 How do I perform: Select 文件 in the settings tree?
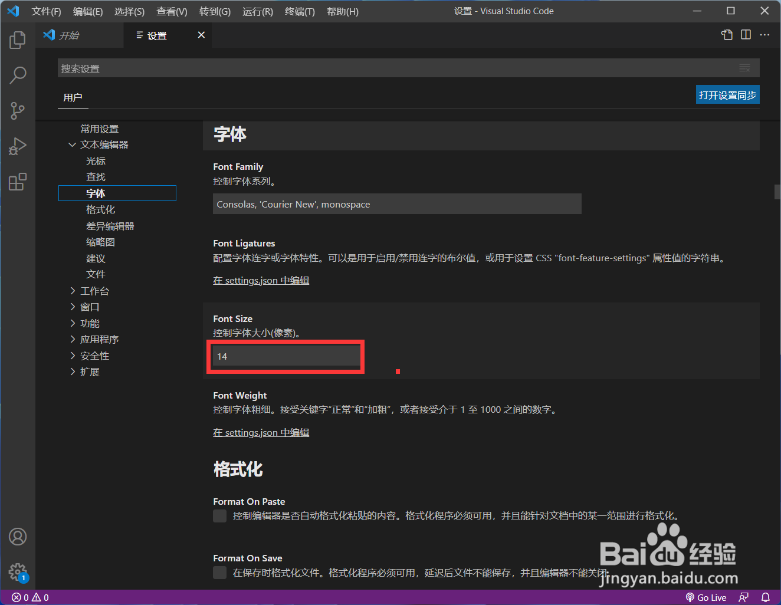click(96, 274)
